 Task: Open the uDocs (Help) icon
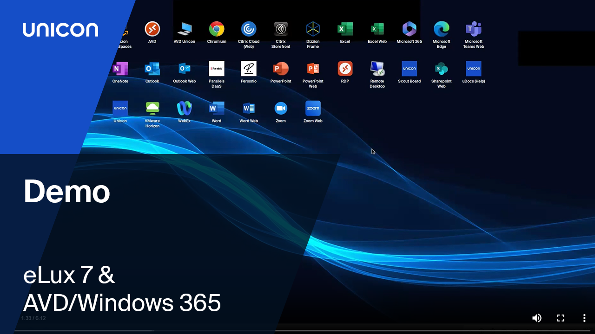tap(474, 69)
